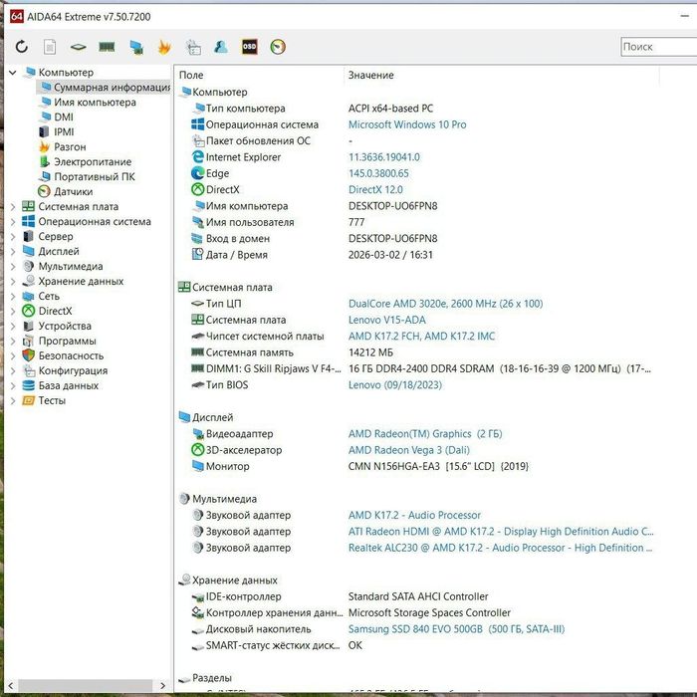Expand the Мультимедиа tree node
This screenshot has width=697, height=697.
13,266
